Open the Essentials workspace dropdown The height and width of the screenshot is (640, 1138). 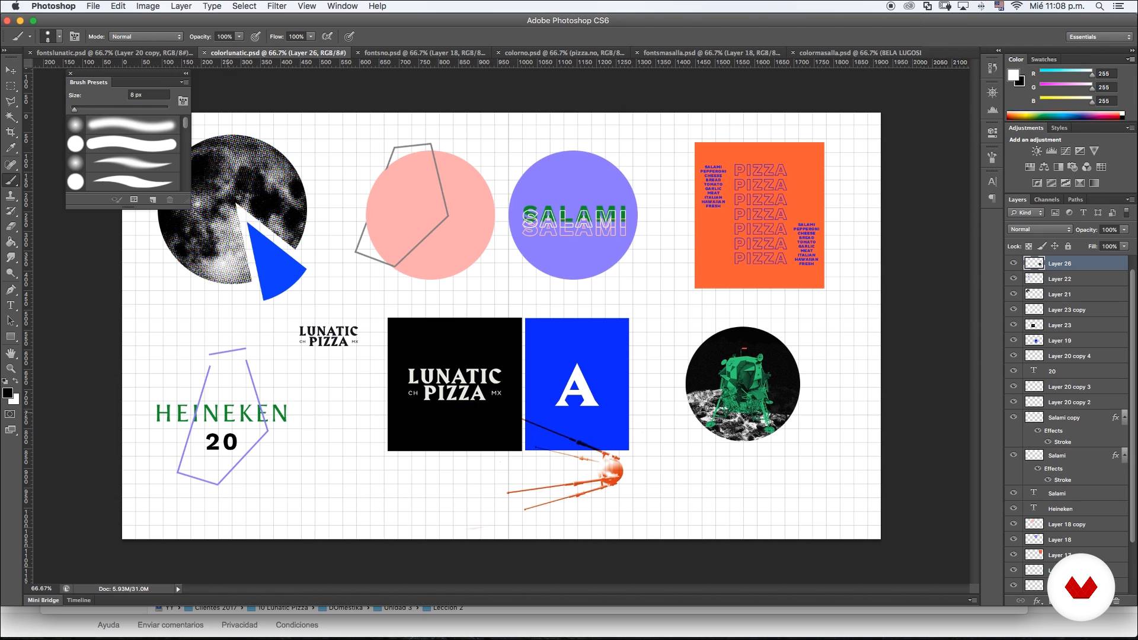tap(1099, 37)
